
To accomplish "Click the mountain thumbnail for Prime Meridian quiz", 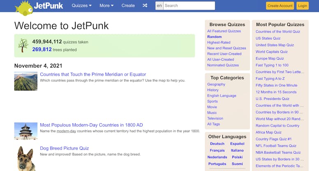I will pos(26,81).
